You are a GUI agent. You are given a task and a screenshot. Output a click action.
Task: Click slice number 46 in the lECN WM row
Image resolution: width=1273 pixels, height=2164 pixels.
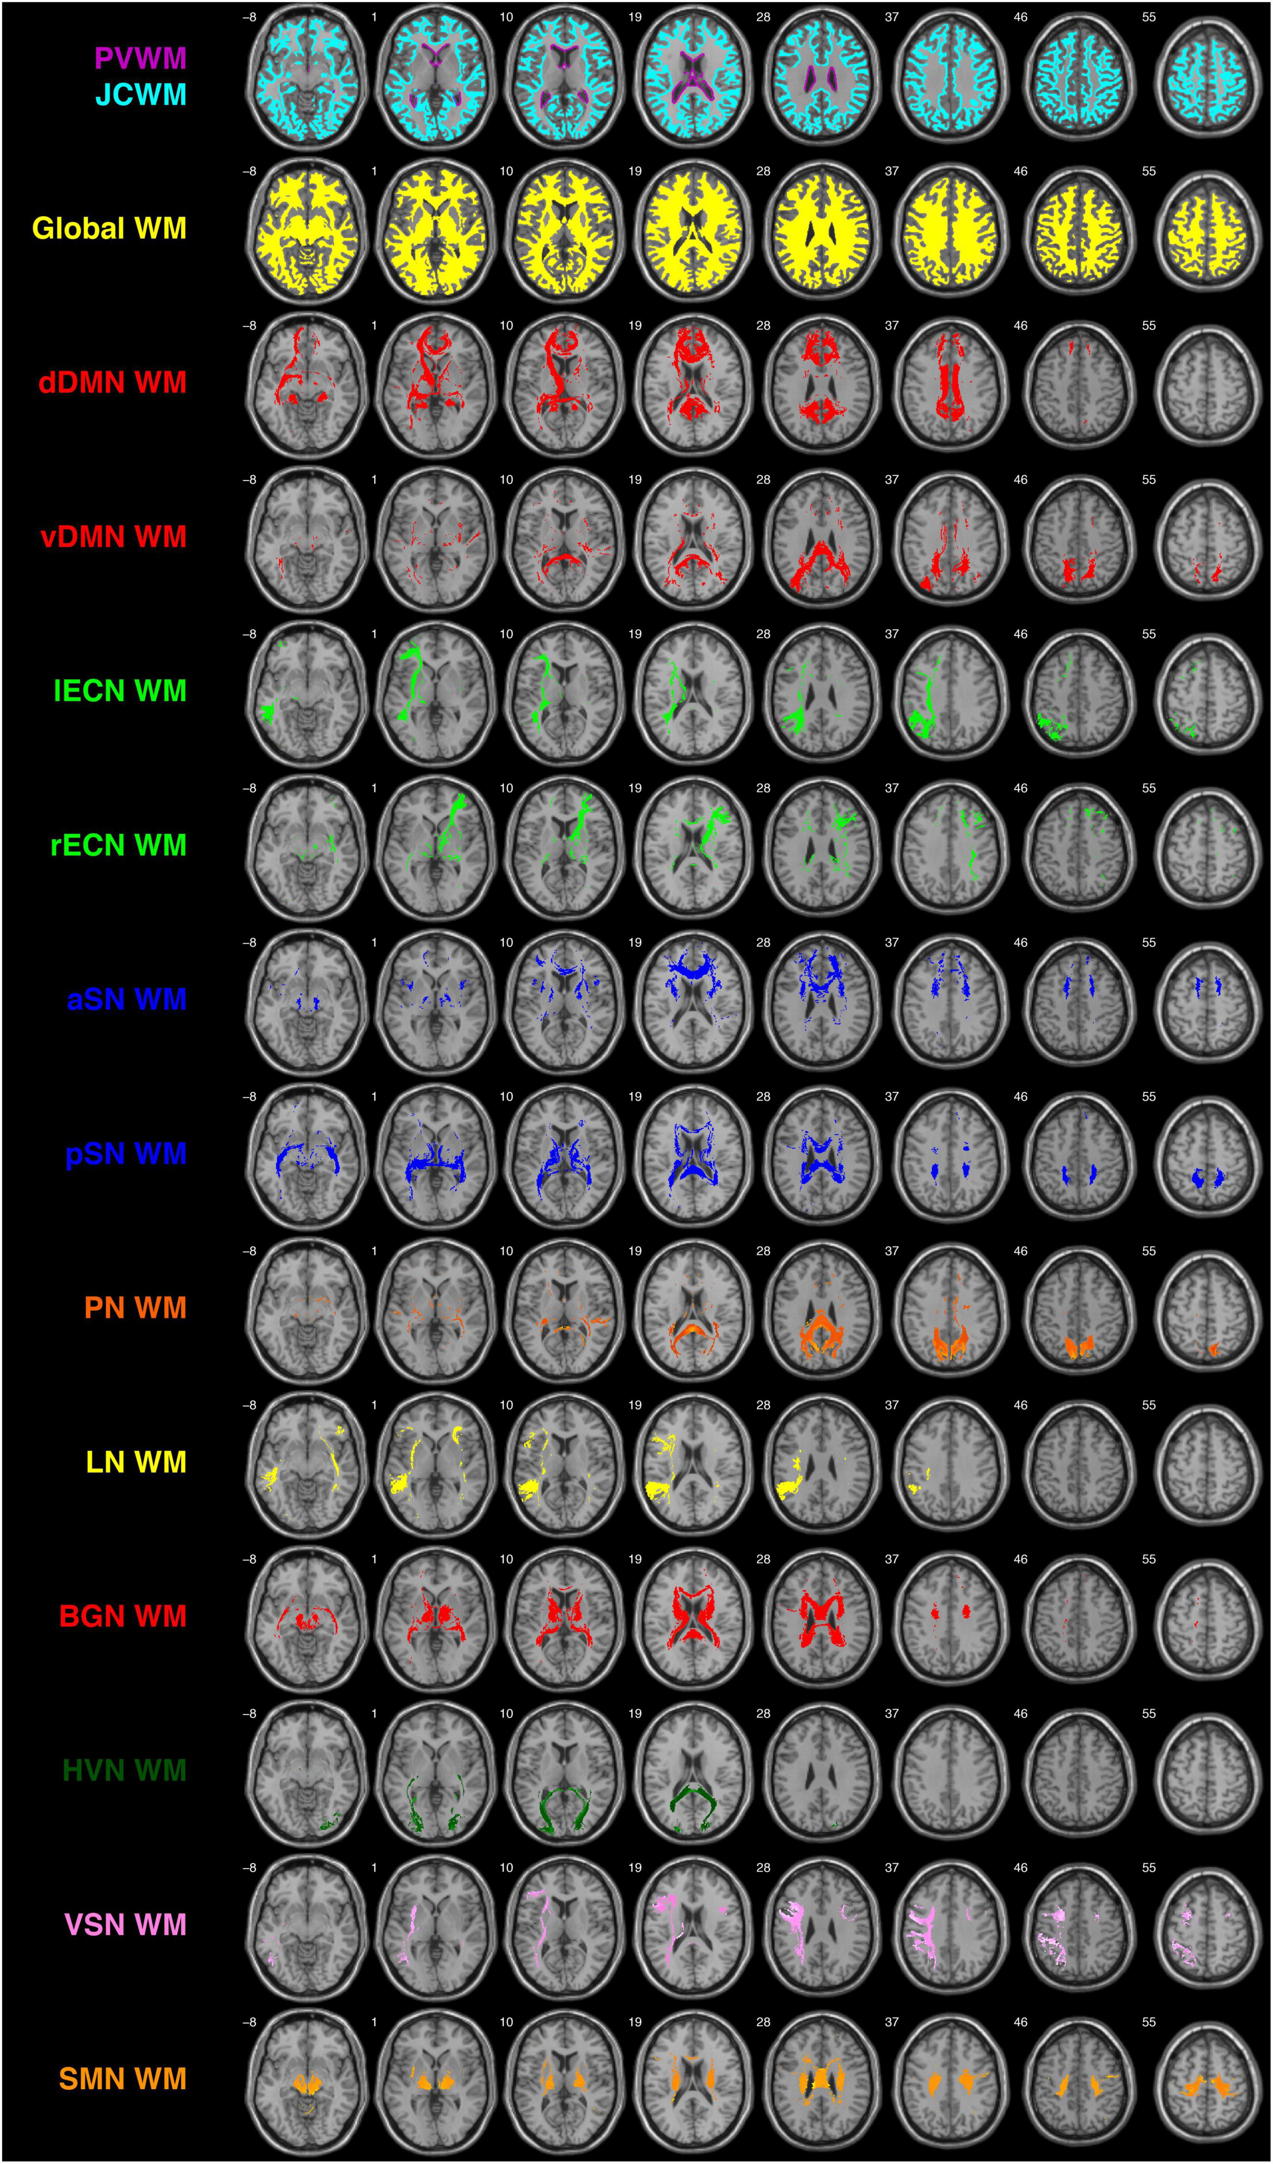pos(1020,634)
